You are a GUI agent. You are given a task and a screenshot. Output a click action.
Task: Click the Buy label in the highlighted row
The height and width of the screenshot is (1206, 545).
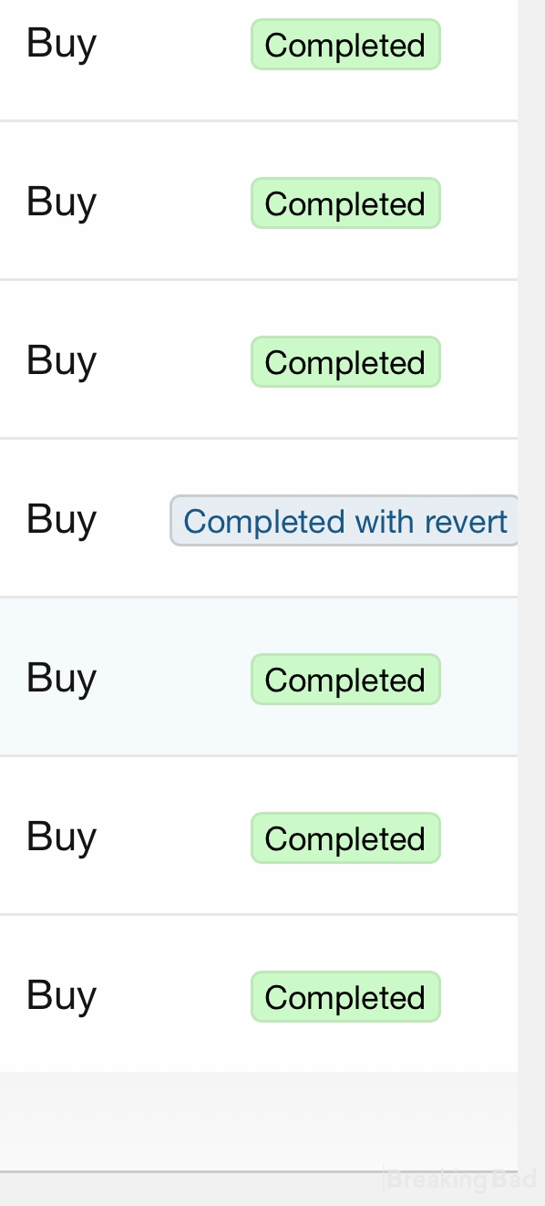pyautogui.click(x=61, y=679)
